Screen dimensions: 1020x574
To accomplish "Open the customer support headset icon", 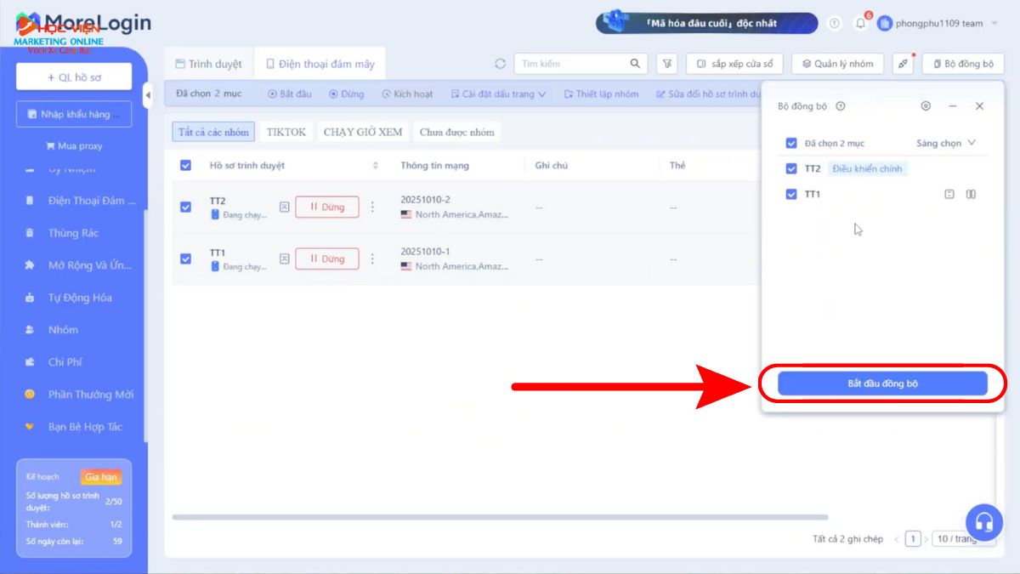I will [984, 521].
